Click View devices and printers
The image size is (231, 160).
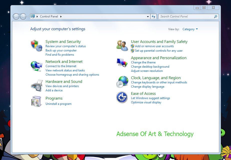coord(62,86)
